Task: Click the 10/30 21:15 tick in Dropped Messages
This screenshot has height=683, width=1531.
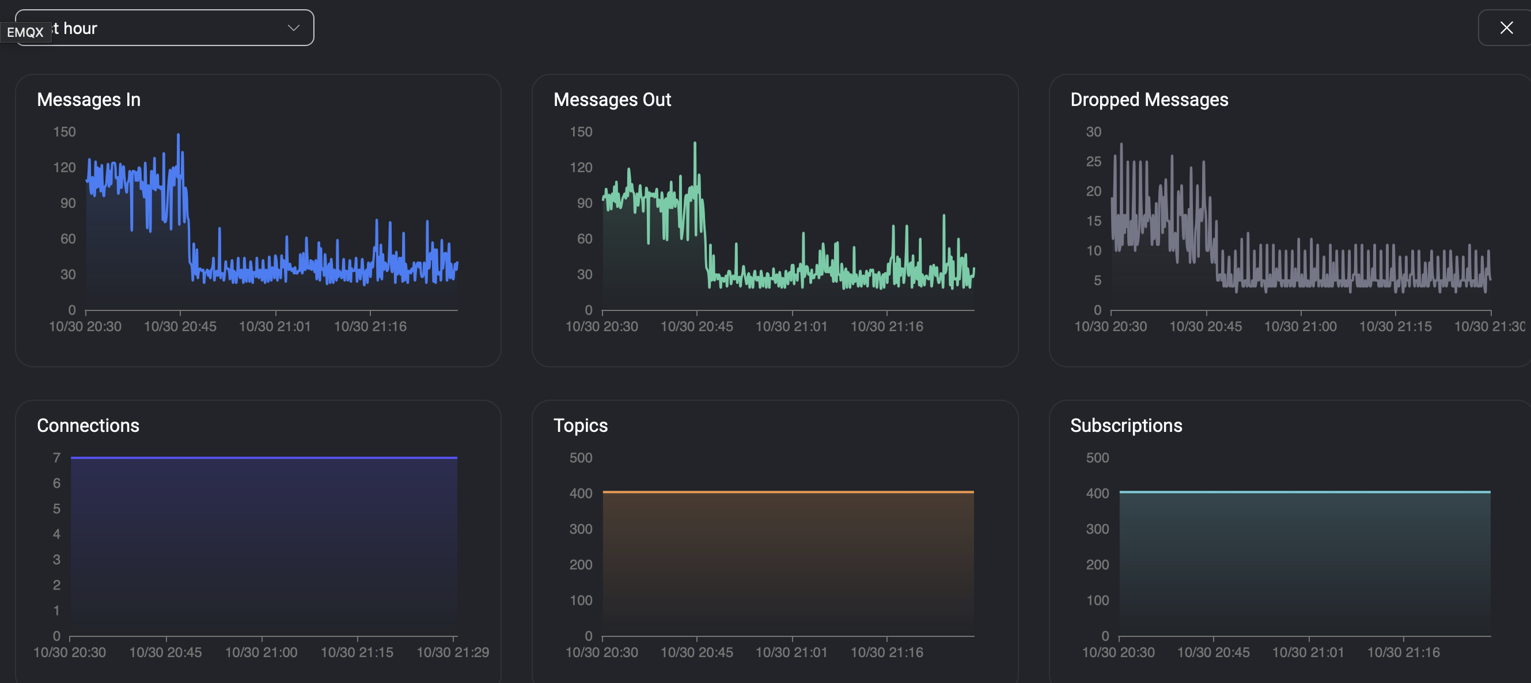Action: pos(1395,327)
